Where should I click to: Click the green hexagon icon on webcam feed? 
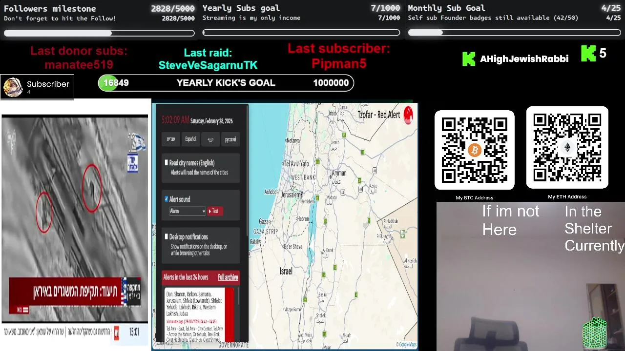(595, 333)
